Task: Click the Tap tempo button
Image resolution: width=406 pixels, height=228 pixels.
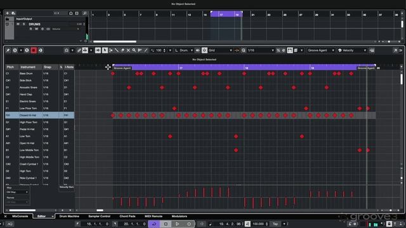Action: pos(275,224)
